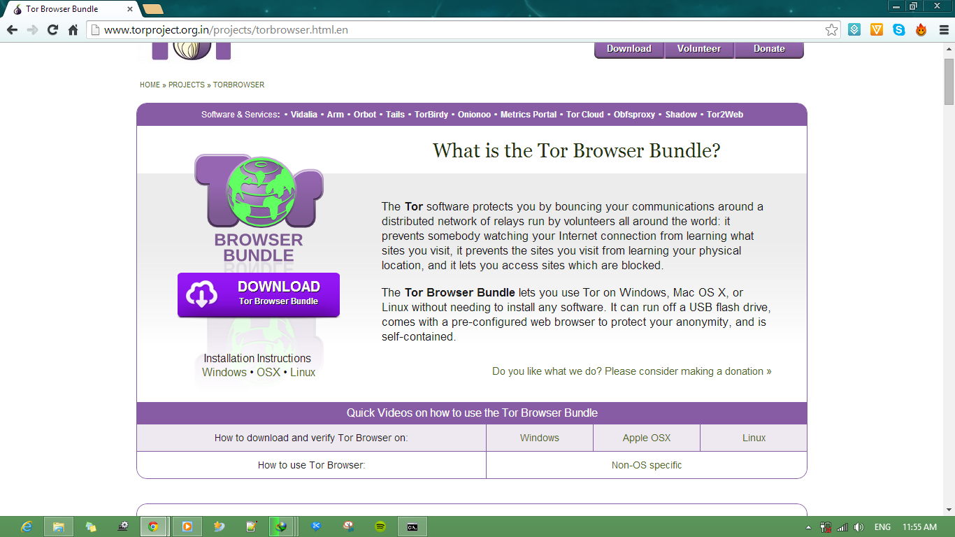The width and height of the screenshot is (955, 537).
Task: Open the media player taskbar icon
Action: point(187,527)
